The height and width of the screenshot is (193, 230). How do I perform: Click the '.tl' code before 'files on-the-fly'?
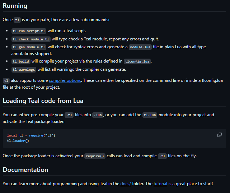(x=162, y=156)
